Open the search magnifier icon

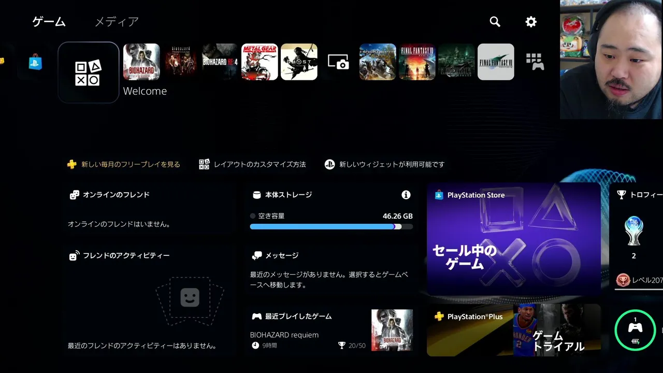coord(495,22)
